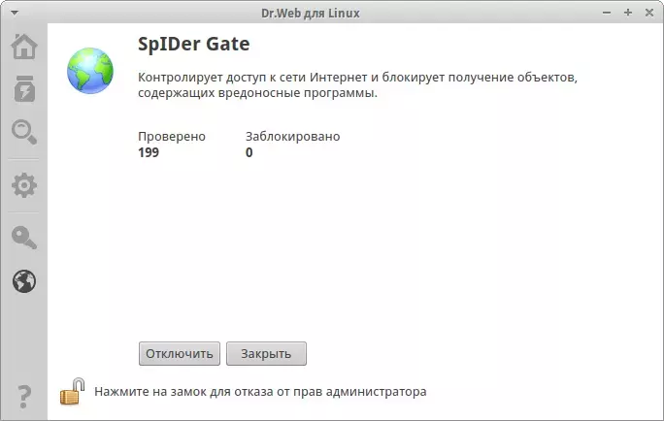The image size is (664, 421).
Task: Open the Scanner magnifier icon
Action: click(x=24, y=132)
